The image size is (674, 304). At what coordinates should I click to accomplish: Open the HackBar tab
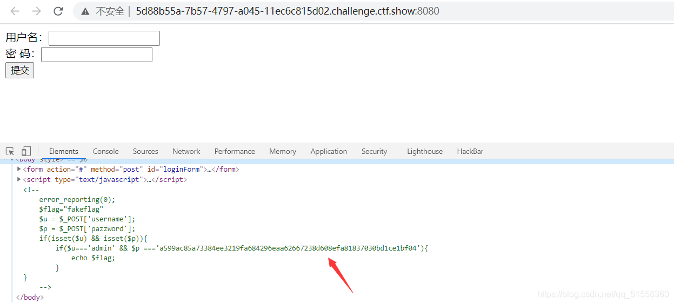[x=470, y=151]
